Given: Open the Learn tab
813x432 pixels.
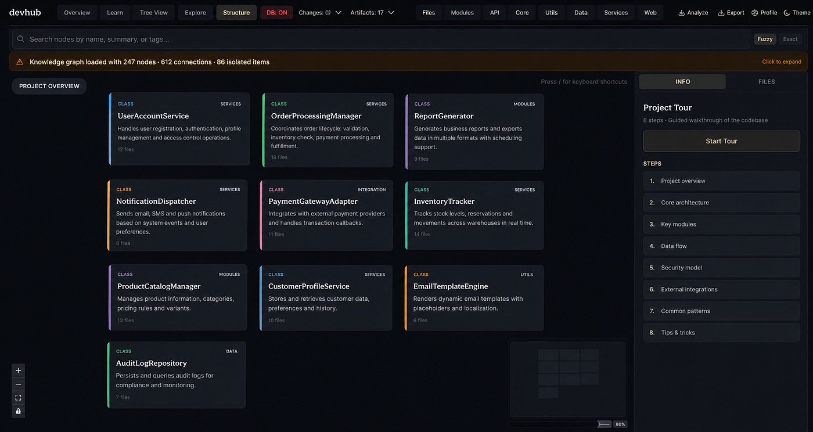Looking at the screenshot, I should click(x=115, y=12).
